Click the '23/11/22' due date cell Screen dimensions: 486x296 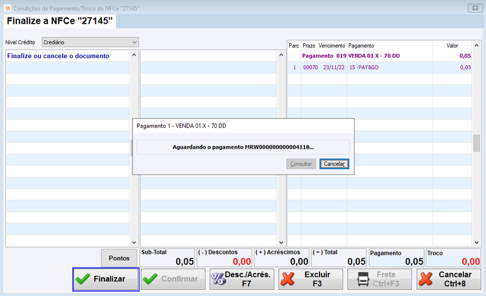click(334, 67)
